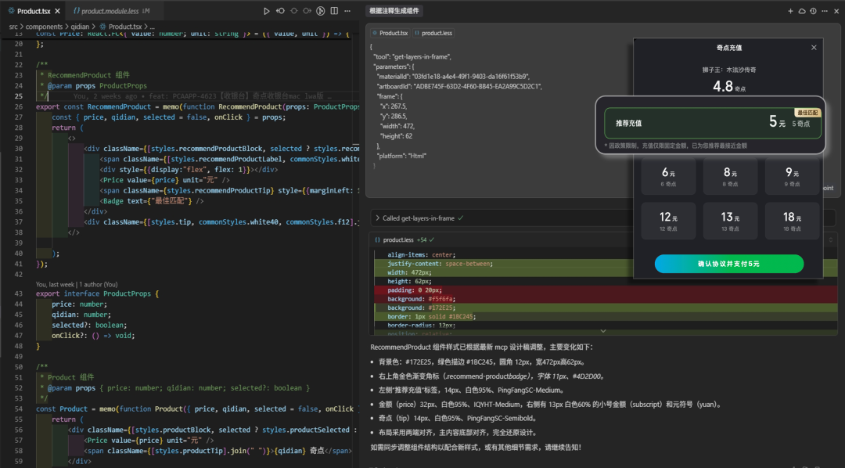The height and width of the screenshot is (468, 845).
Task: Select the 18元 recharge option
Action: tap(792, 221)
